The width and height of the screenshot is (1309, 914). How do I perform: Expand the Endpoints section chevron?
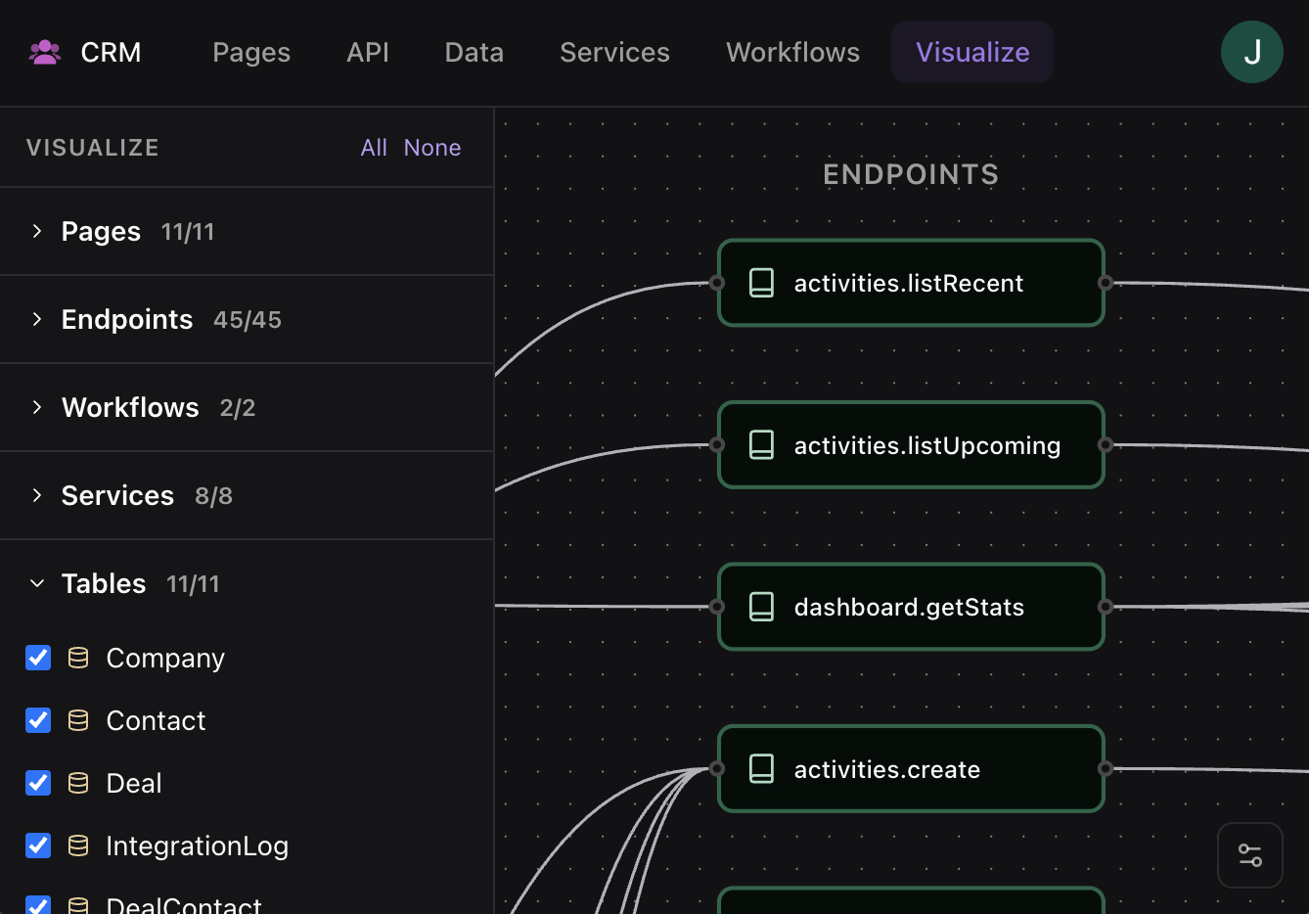pos(37,319)
